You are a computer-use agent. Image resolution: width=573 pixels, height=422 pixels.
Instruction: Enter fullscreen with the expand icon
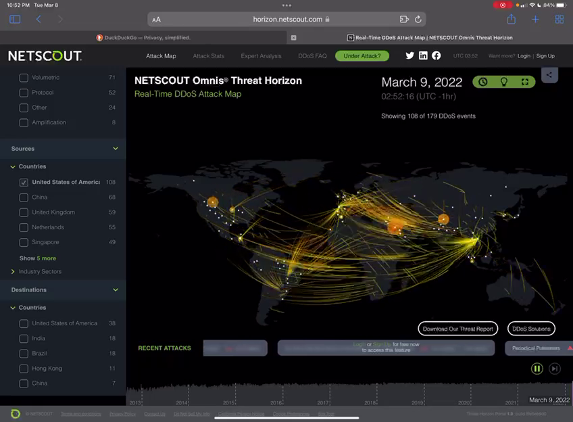(x=525, y=82)
